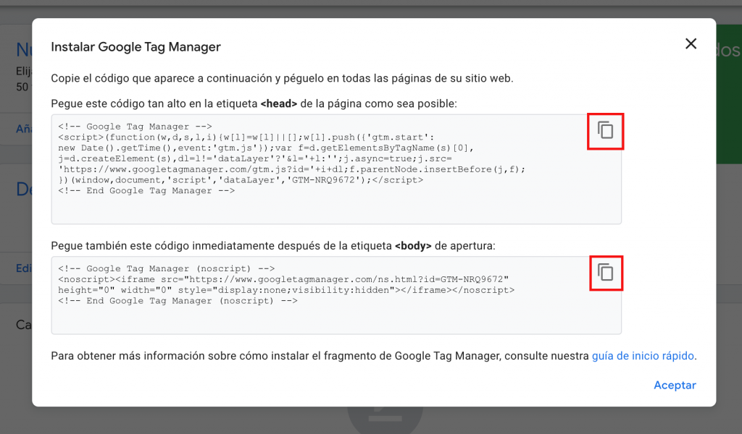Copy the head code snippet to clipboard
742x434 pixels.
[x=605, y=130]
